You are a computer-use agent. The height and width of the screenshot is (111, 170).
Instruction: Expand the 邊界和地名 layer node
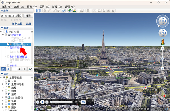coord(3,84)
